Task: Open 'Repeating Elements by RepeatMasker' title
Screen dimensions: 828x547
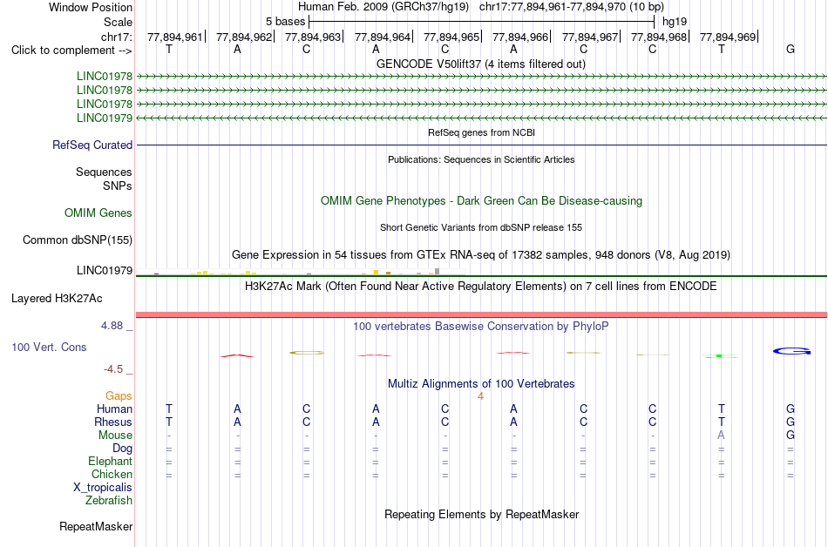Action: (481, 514)
